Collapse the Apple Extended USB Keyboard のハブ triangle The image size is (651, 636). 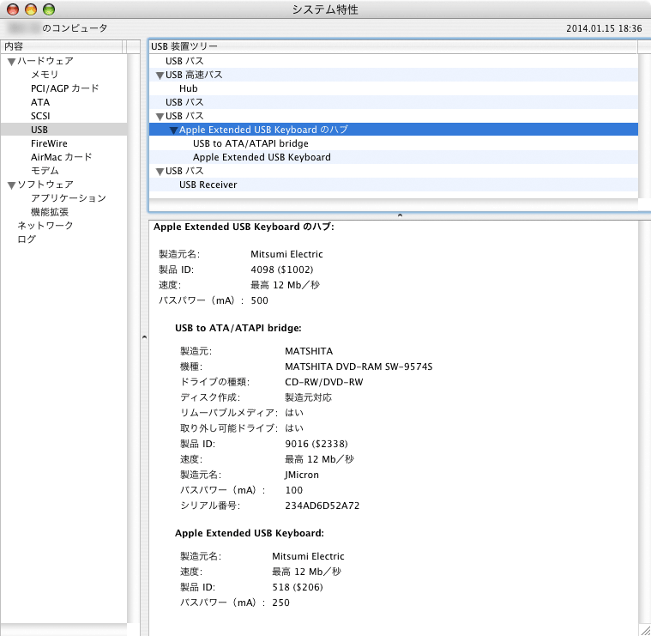point(173,130)
